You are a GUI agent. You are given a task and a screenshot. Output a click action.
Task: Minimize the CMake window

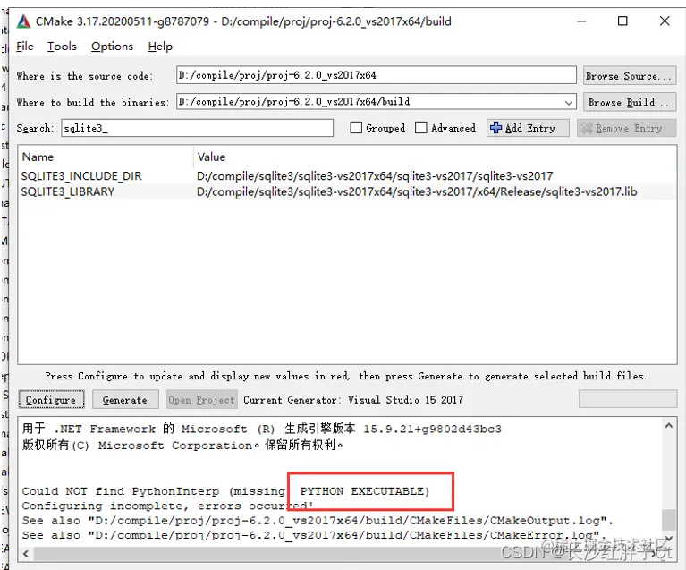[x=581, y=21]
